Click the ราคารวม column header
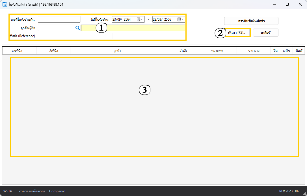Viewport: 307px width, 196px height. [x=254, y=51]
